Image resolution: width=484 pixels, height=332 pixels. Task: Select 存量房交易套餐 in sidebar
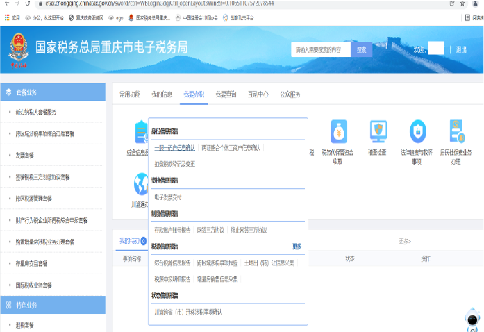tap(31, 263)
